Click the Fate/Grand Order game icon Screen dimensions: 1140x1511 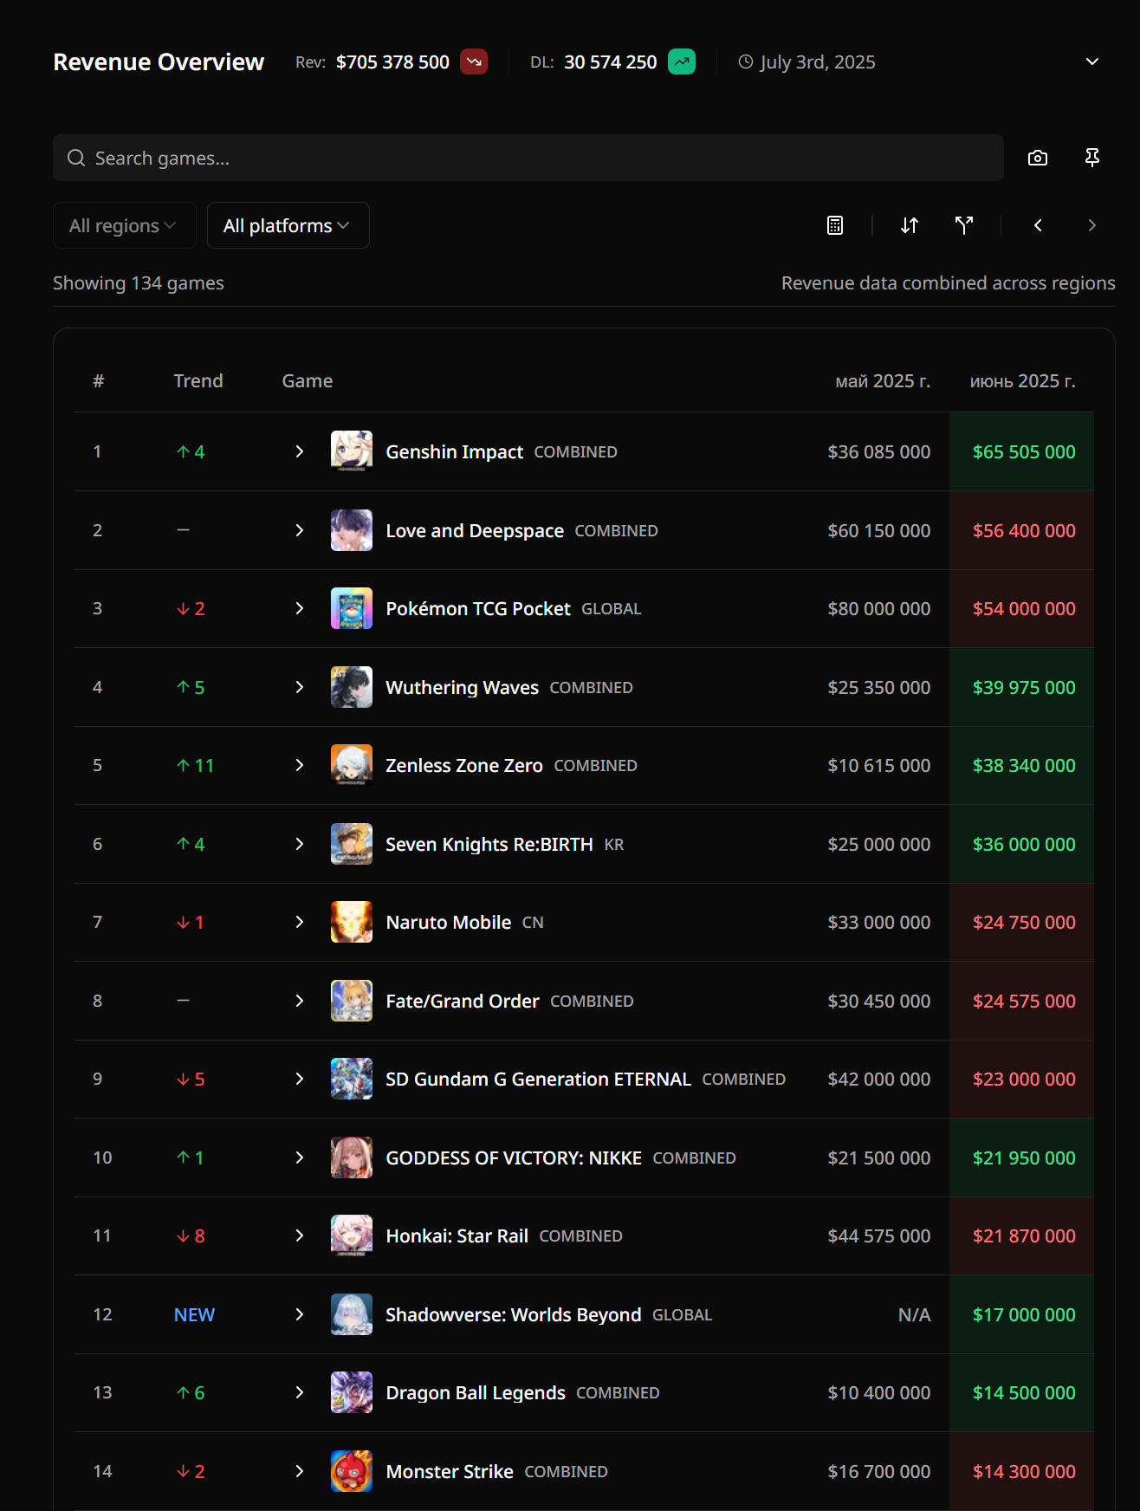click(352, 1001)
